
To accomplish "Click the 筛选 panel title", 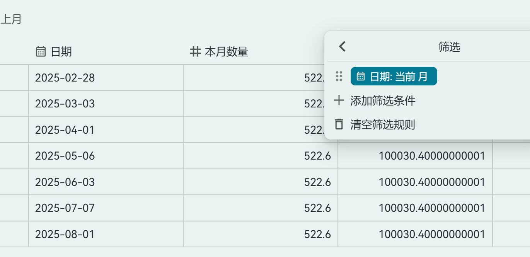I will (x=449, y=47).
